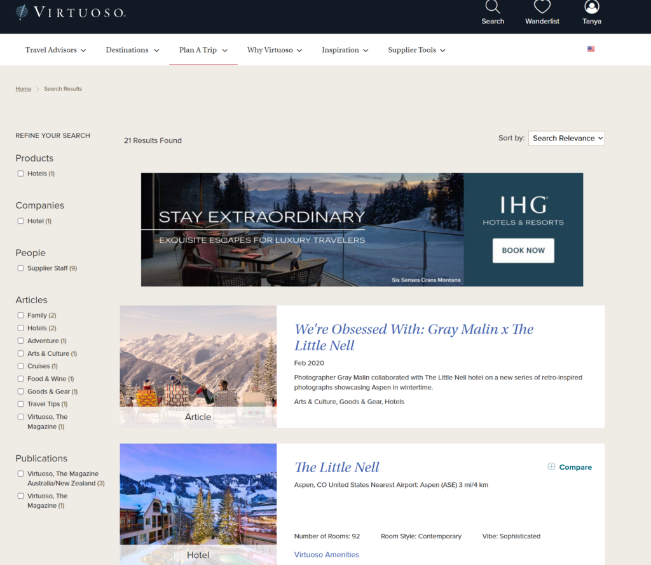Click the US flag language icon
Viewport: 651px width, 565px height.
click(591, 49)
